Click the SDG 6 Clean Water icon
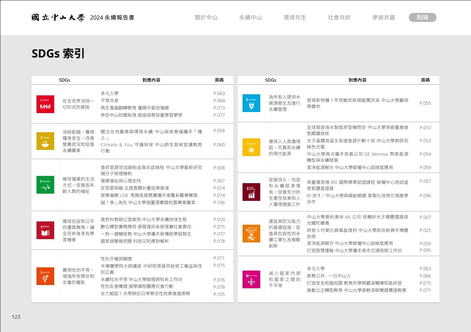Viewport: 471px width, 332px height. pyautogui.click(x=251, y=103)
